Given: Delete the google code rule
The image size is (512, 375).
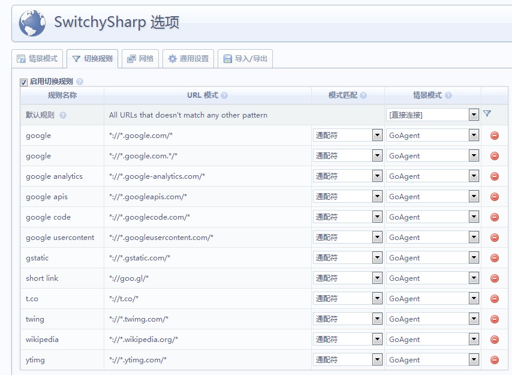Looking at the screenshot, I should click(495, 217).
